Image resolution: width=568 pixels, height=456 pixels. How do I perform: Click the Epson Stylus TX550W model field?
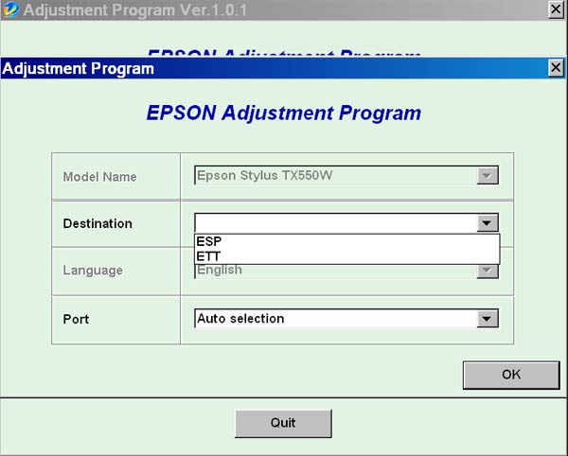[346, 176]
